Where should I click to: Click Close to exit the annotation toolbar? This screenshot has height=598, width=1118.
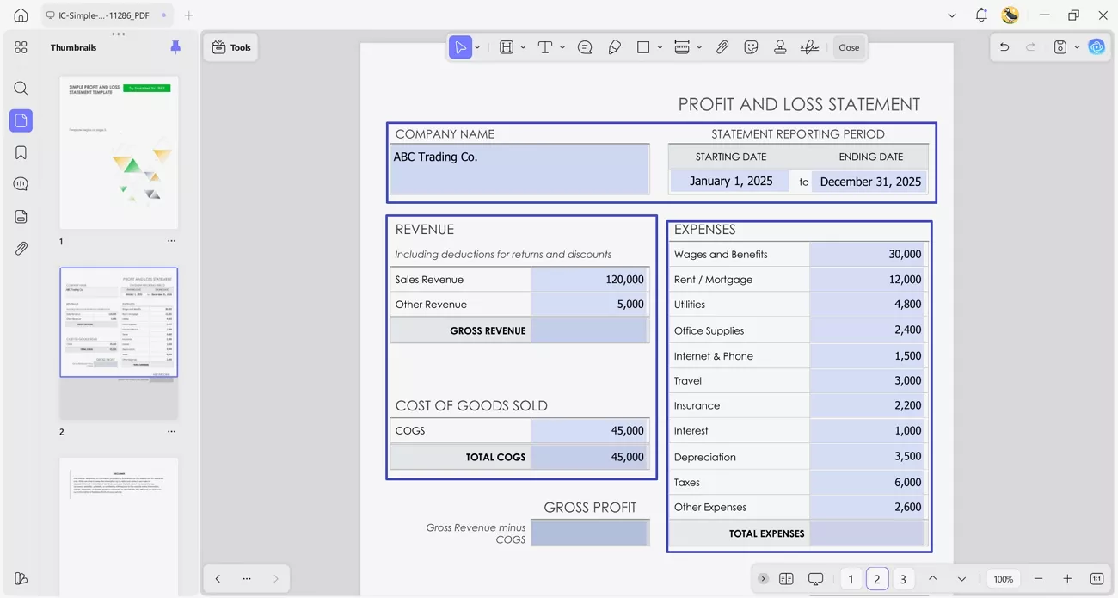pos(849,47)
